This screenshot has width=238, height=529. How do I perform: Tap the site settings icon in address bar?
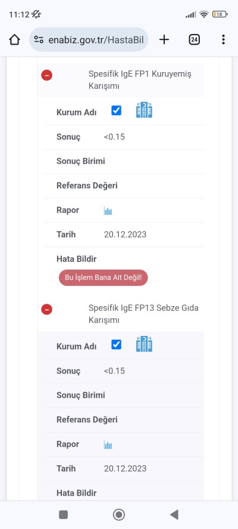(x=39, y=40)
